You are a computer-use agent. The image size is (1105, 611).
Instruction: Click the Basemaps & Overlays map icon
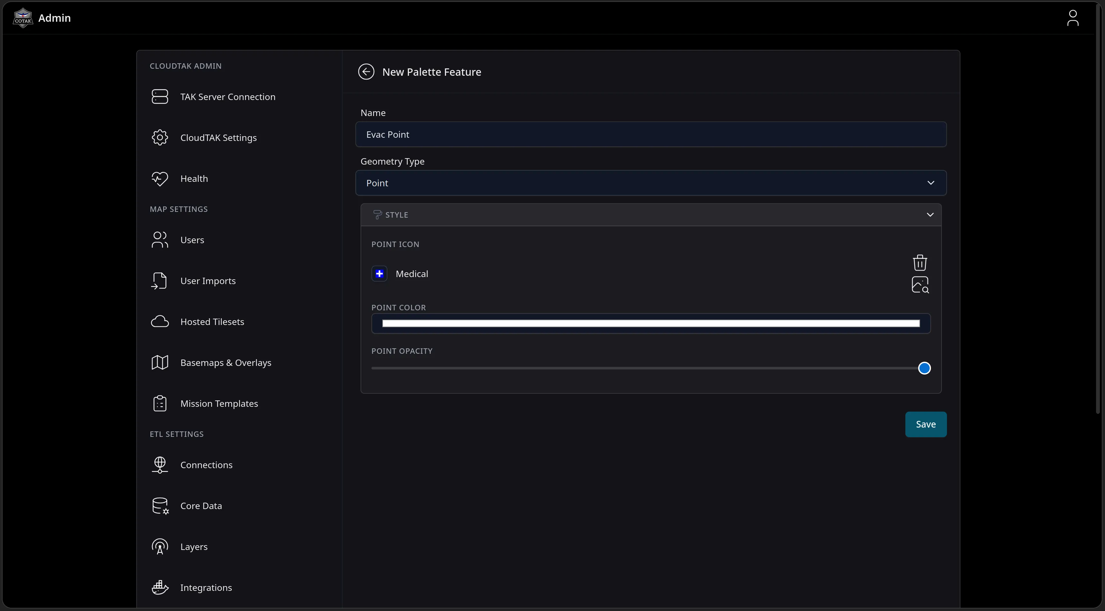(160, 362)
